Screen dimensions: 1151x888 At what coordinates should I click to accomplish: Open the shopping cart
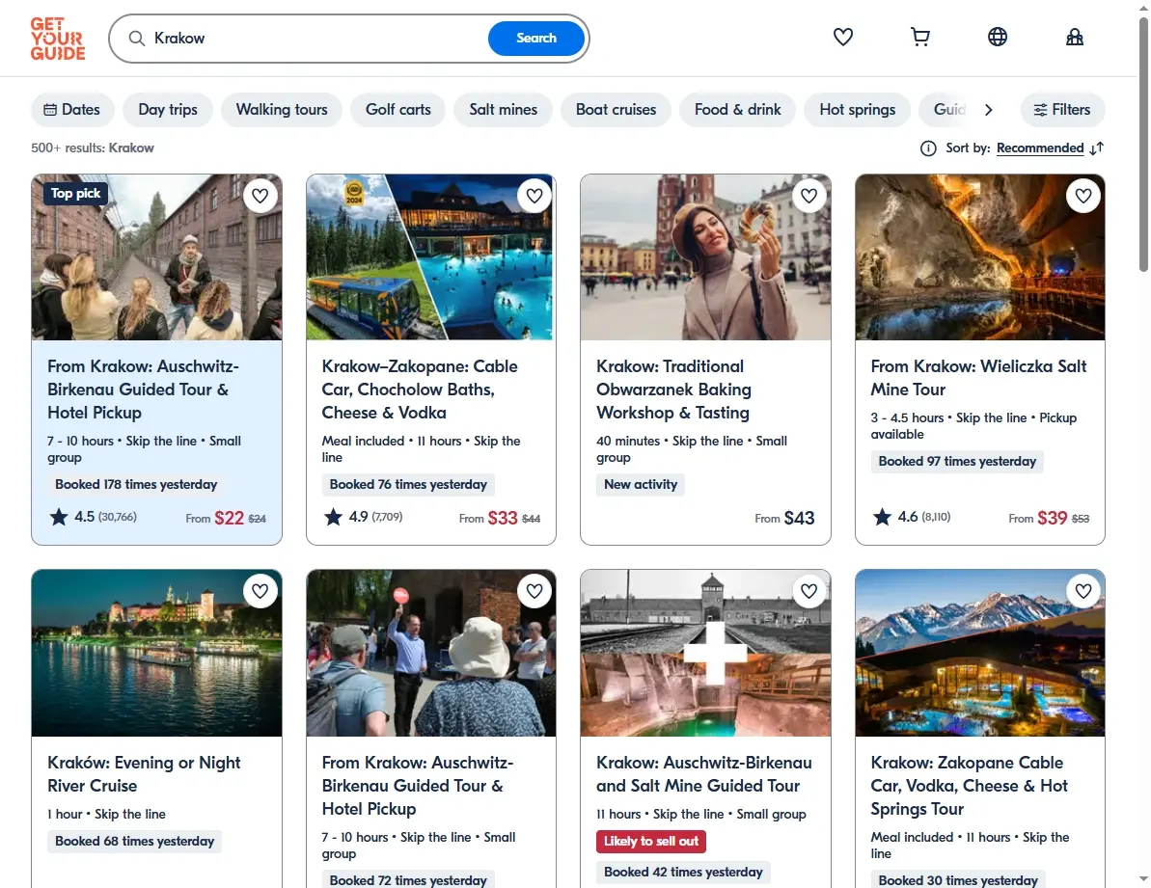coord(919,37)
